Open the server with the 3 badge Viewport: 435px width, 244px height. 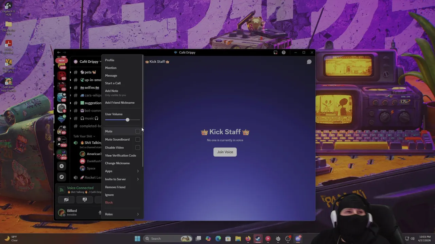[x=62, y=108]
